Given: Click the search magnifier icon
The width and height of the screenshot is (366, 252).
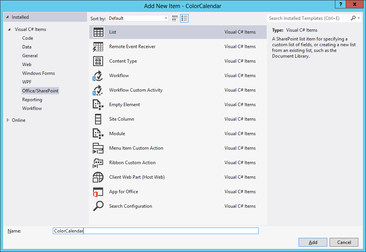Looking at the screenshot, I should click(353, 18).
